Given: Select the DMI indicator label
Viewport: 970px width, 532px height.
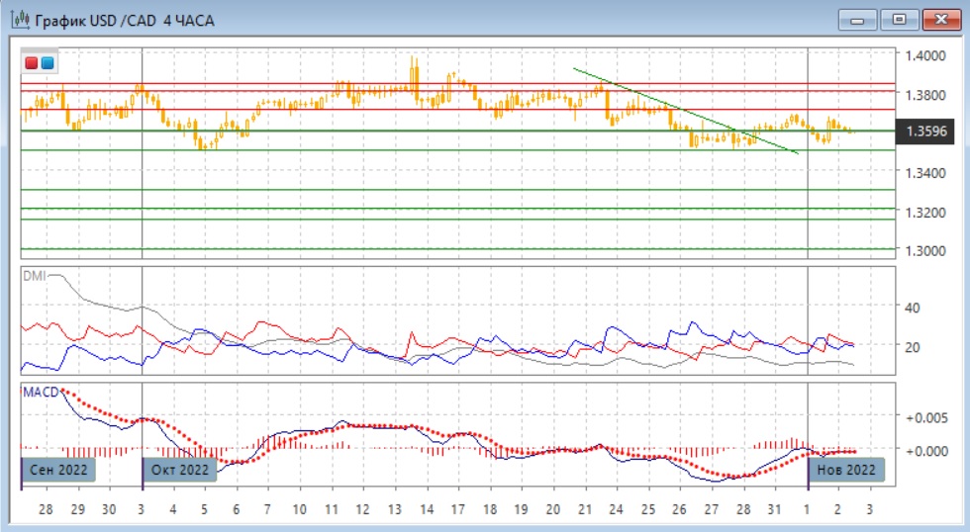Looking at the screenshot, I should (x=34, y=276).
